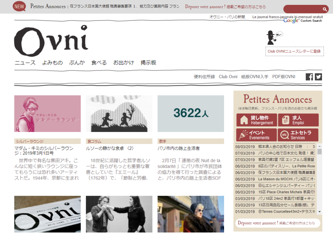Open the 掲示板 menu
The height and width of the screenshot is (238, 333).
148,63
